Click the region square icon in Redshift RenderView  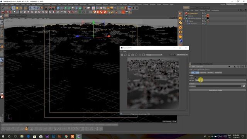pyautogui.click(x=143, y=55)
